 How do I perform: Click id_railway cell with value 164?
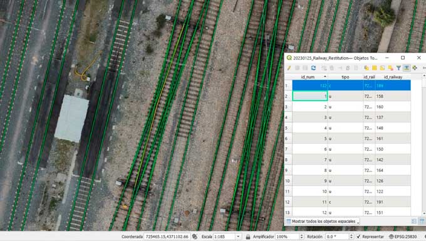point(393,170)
